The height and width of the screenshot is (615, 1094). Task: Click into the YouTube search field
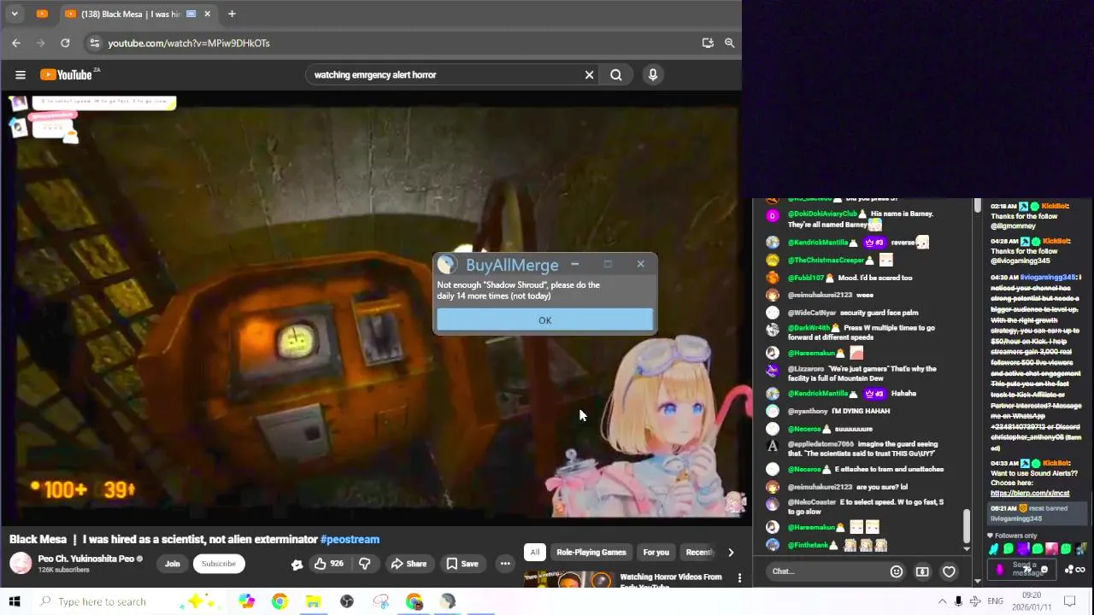pyautogui.click(x=444, y=75)
